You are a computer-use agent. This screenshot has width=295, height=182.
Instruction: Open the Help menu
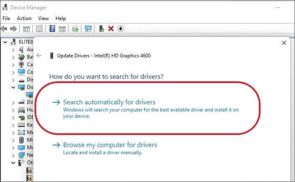coord(61,18)
